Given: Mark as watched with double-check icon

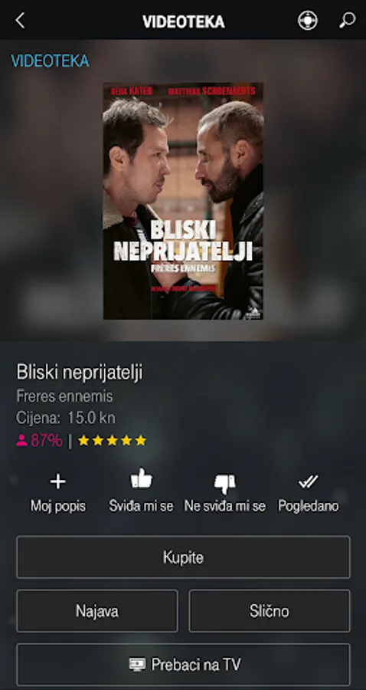Looking at the screenshot, I should pos(308,482).
